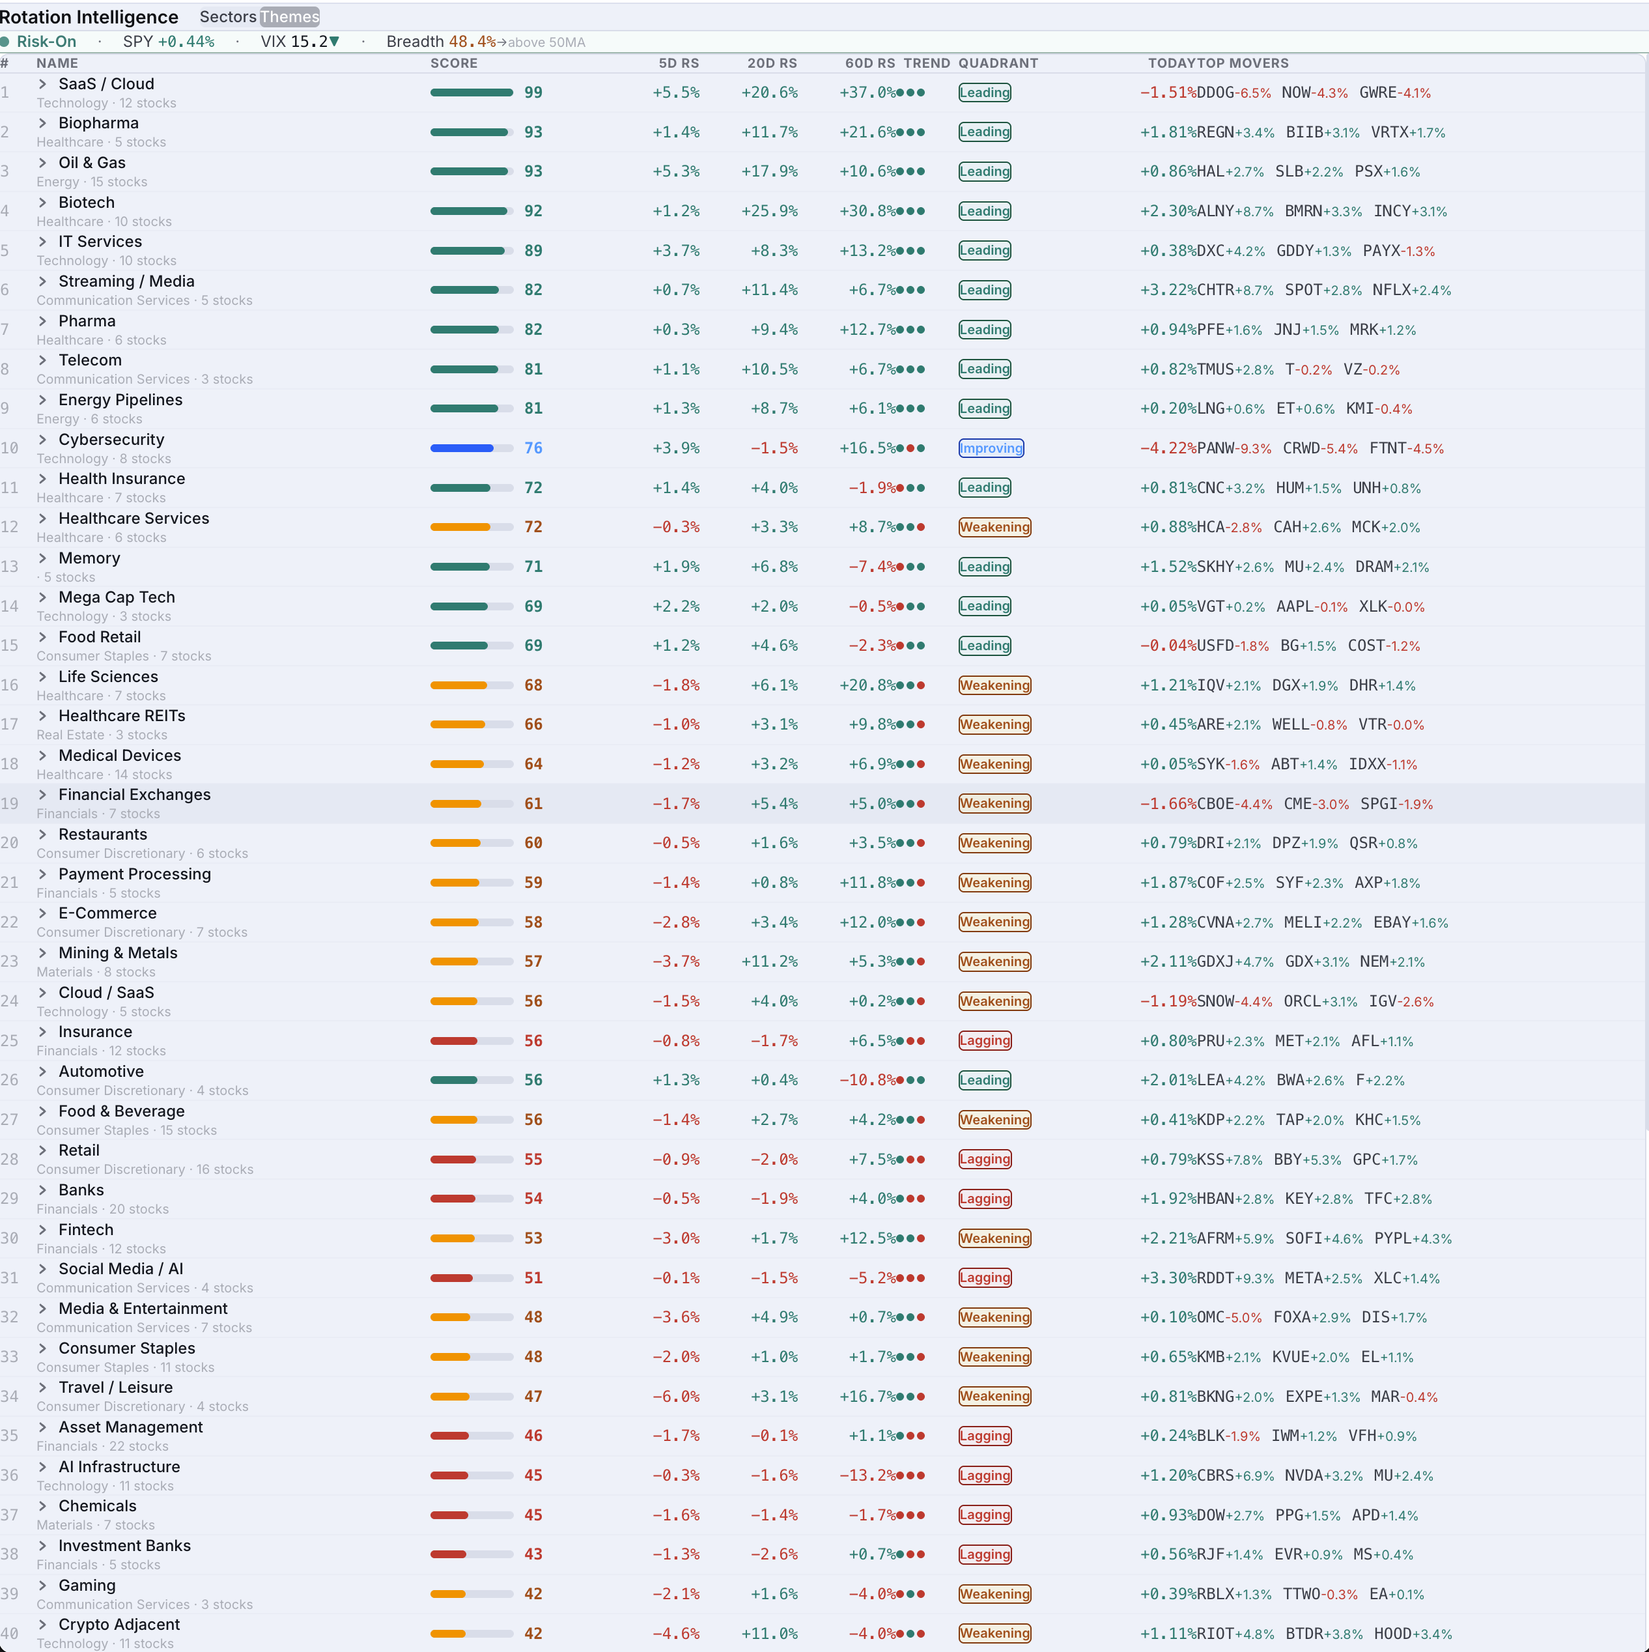
Task: Click the Risk-On status indicator
Action: (38, 42)
